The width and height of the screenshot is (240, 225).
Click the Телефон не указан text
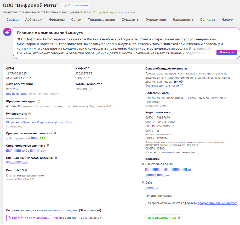[159, 196]
